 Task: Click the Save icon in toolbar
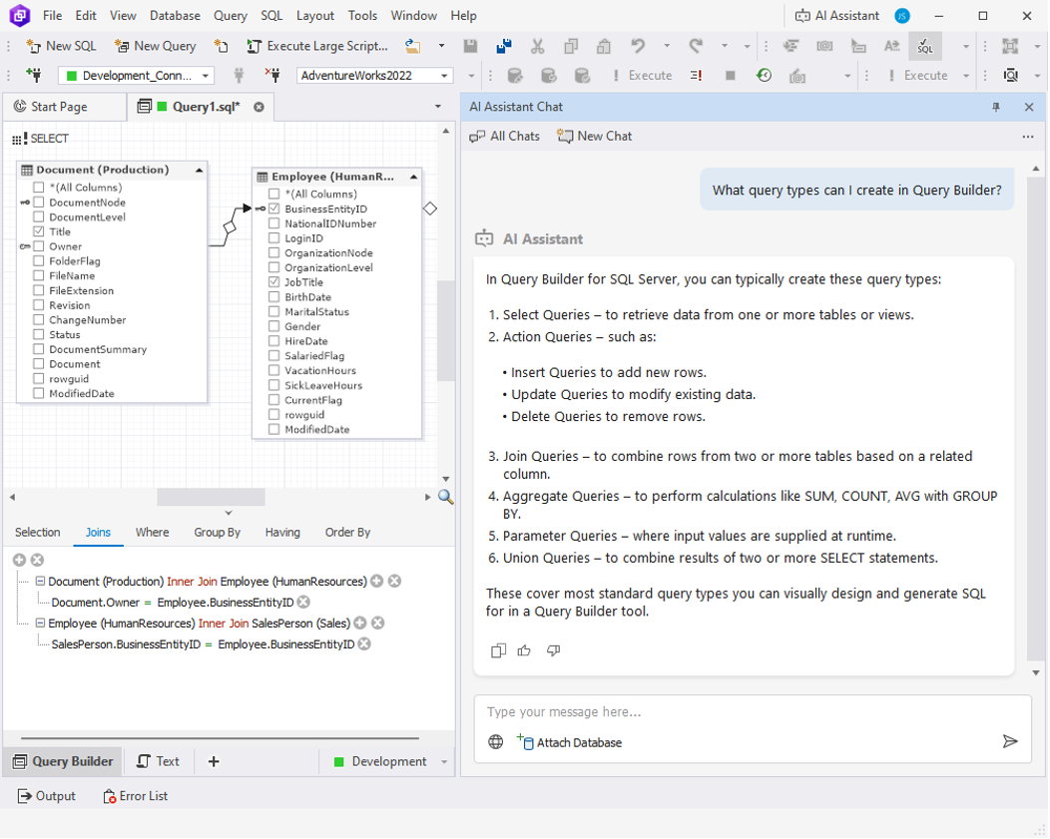click(x=471, y=46)
